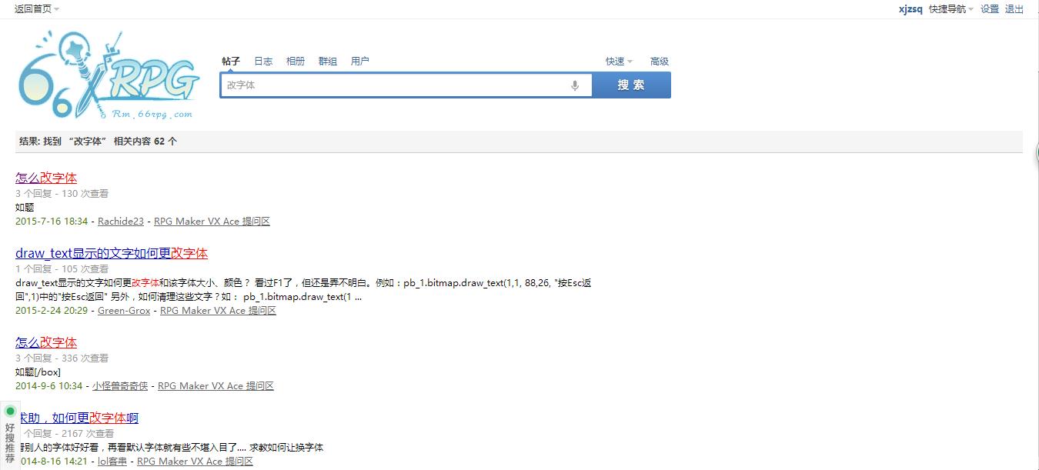Open 设置 settings link

click(990, 9)
